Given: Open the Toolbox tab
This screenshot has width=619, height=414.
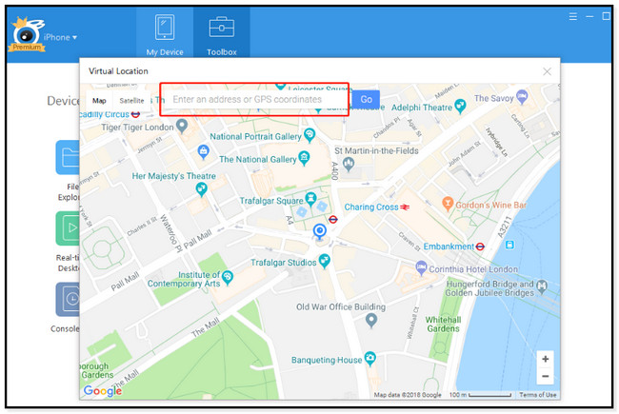Looking at the screenshot, I should pos(222,34).
